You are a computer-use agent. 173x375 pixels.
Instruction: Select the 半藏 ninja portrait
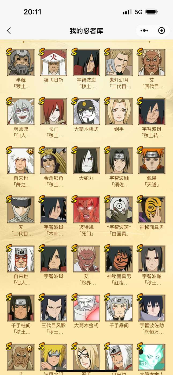pyautogui.click(x=21, y=63)
